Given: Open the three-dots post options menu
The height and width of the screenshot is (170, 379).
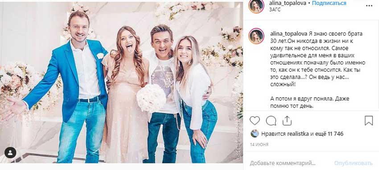Looking at the screenshot, I should pyautogui.click(x=369, y=5).
